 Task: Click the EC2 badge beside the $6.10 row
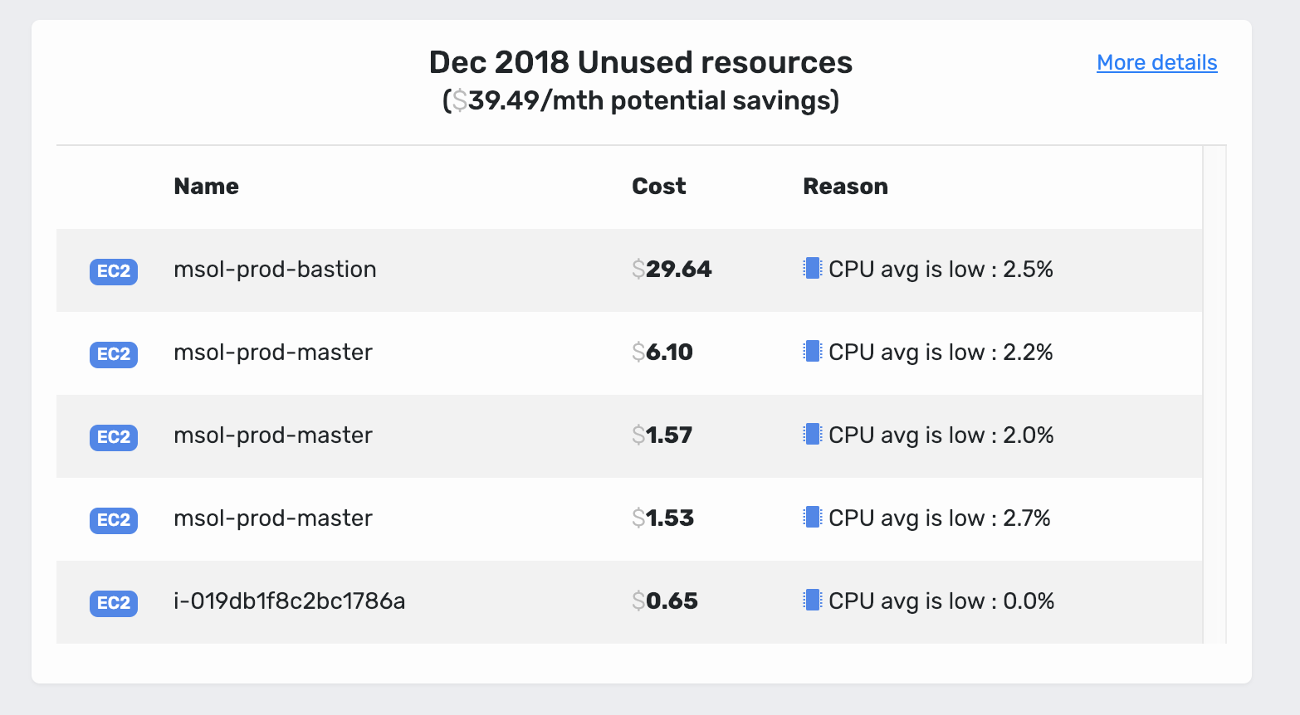114,354
